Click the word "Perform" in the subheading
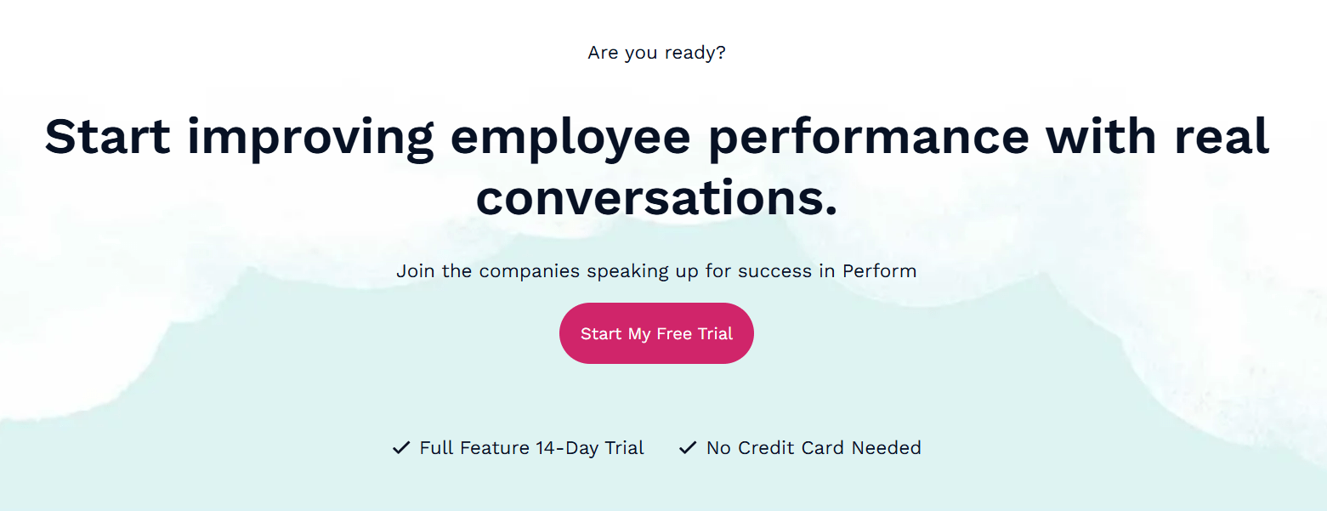1327x511 pixels. pos(879,271)
